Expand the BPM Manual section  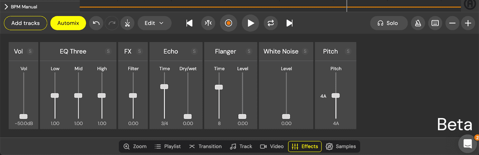[x=6, y=7]
